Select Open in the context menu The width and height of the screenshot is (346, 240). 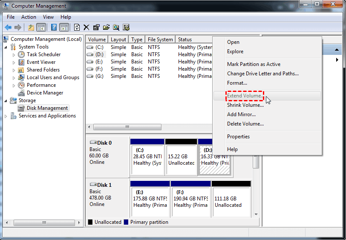click(267, 42)
